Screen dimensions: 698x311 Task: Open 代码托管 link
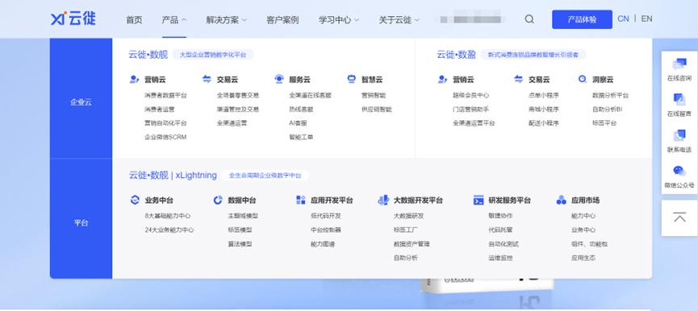[500, 230]
